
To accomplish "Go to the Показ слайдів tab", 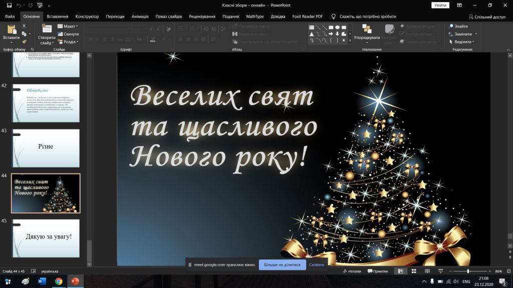I will pos(169,16).
